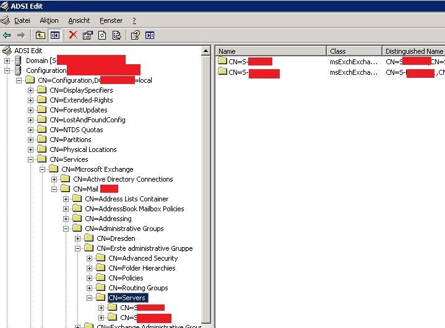
Task: Click the Back arrow toolbar icon
Action: (7, 35)
